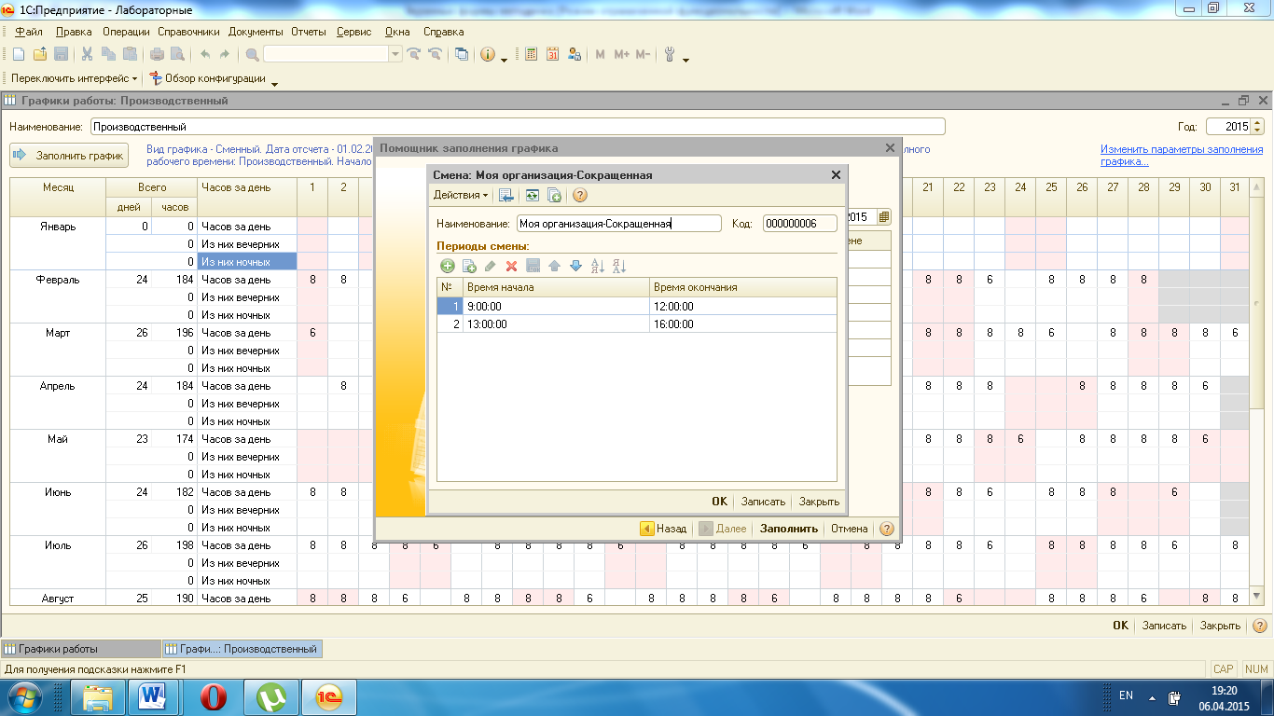Click the find-in-list icon in Смена toolbar
The image size is (1274, 716).
point(506,195)
